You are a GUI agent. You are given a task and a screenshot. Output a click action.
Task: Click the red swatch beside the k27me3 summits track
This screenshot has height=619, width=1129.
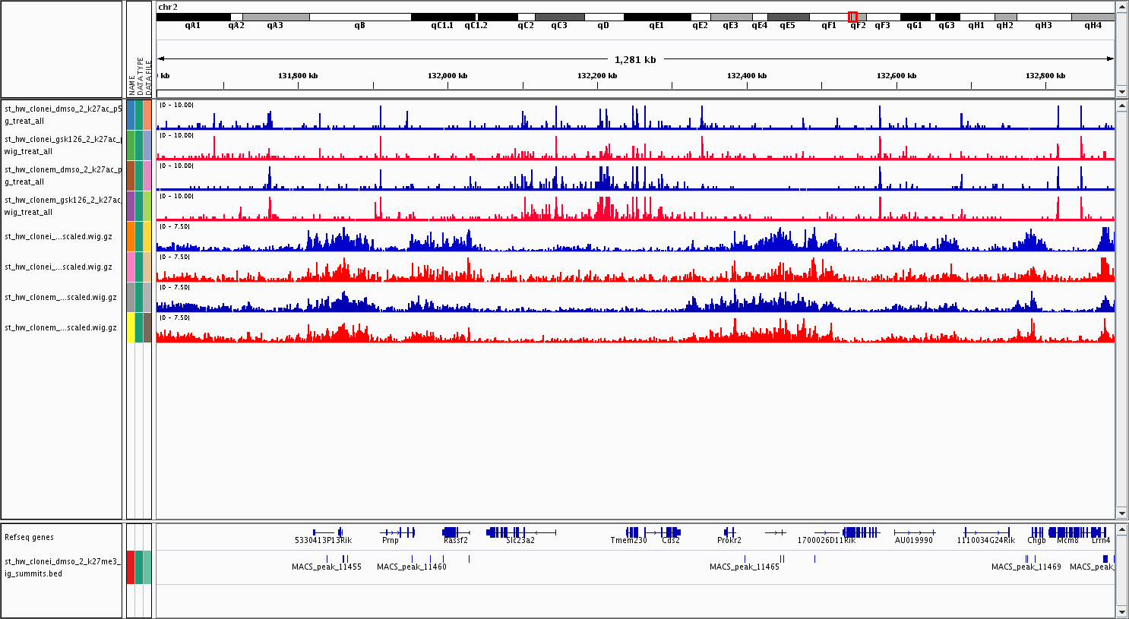[131, 567]
